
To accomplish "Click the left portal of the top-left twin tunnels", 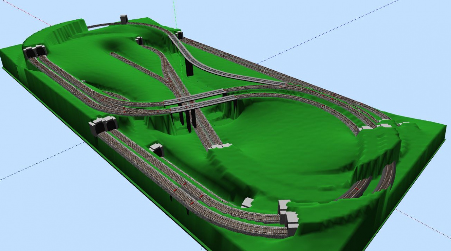I will click(30, 53).
